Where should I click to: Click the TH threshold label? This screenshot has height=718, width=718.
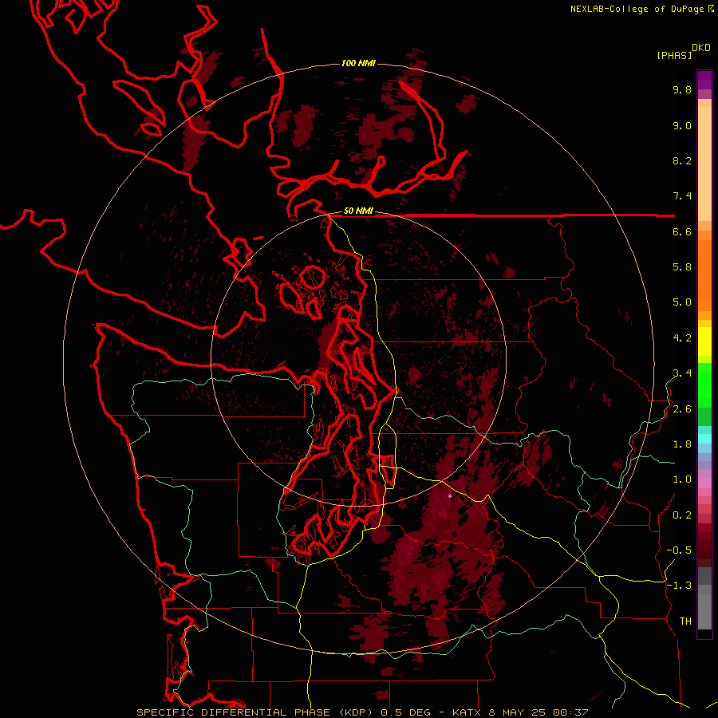click(x=685, y=621)
